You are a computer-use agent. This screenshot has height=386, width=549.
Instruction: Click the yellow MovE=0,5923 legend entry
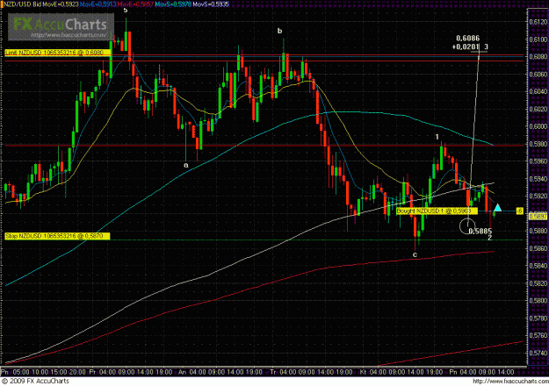pyautogui.click(x=60, y=4)
